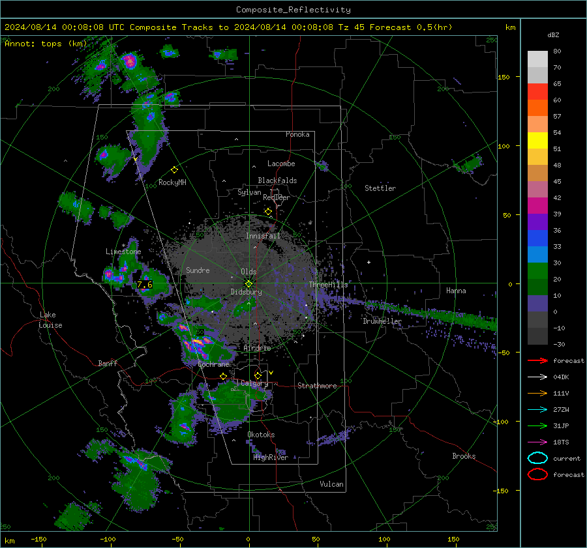Screen dimensions: 587x548
Task: Click the 20 dBZ green color swatch
Action: (x=537, y=270)
